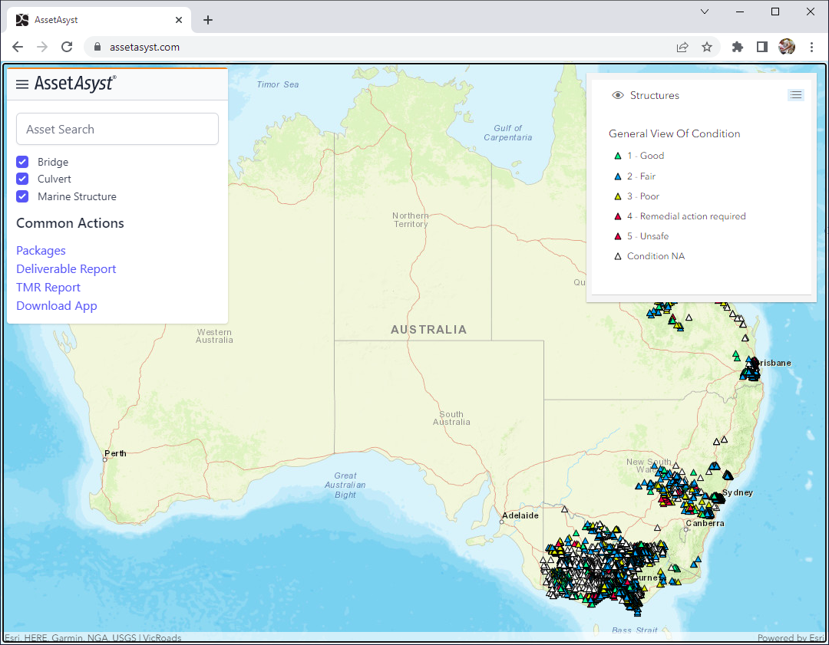
Task: Uncheck the Bridge checkbox
Action: tap(22, 162)
